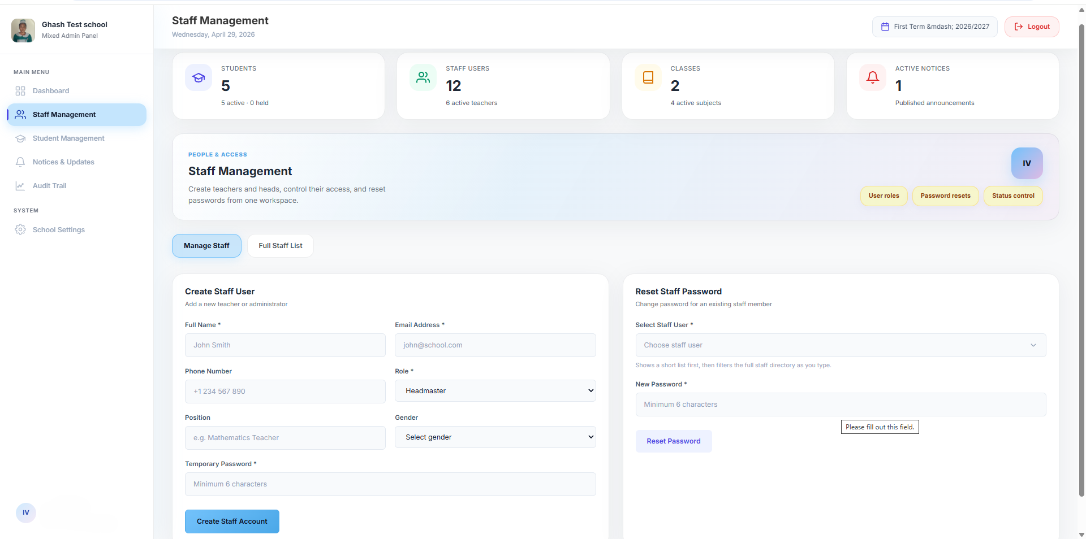Click the User roles pill
1086x539 pixels.
[884, 196]
